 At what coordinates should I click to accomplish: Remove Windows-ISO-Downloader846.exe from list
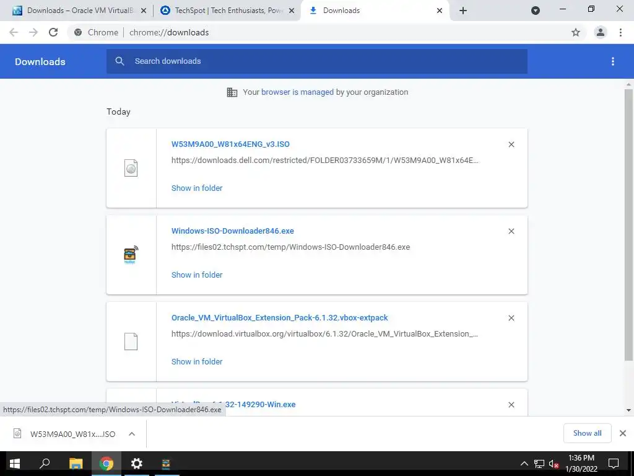click(x=511, y=231)
